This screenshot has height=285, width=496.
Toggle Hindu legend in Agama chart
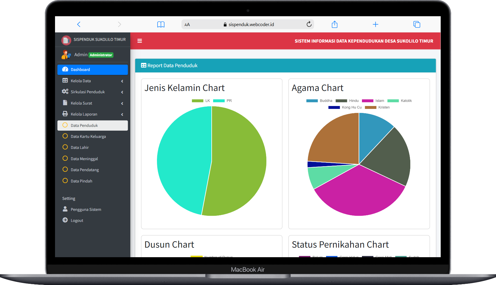tap(347, 101)
